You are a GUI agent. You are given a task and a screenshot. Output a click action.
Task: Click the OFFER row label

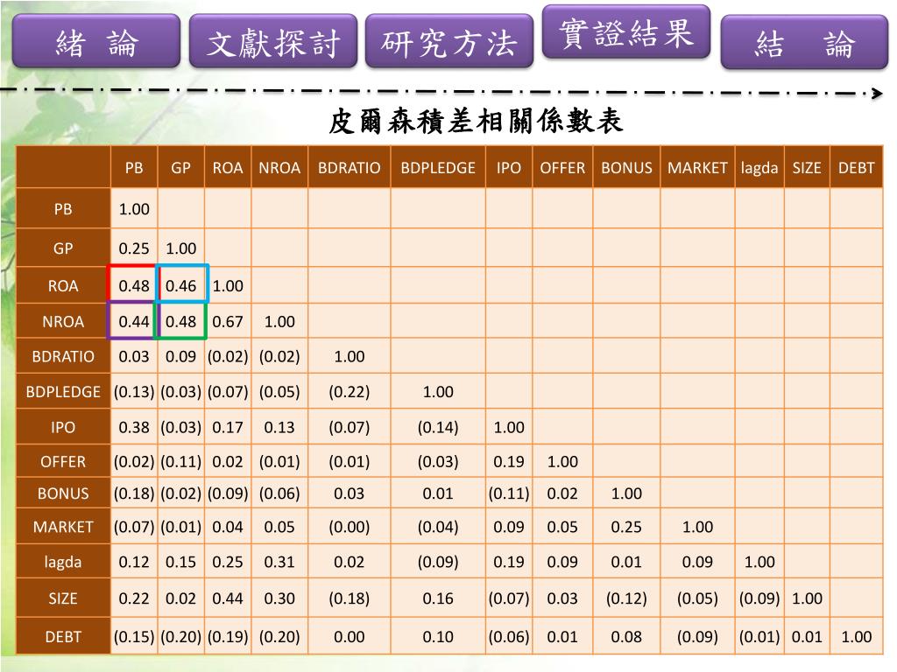coord(63,461)
